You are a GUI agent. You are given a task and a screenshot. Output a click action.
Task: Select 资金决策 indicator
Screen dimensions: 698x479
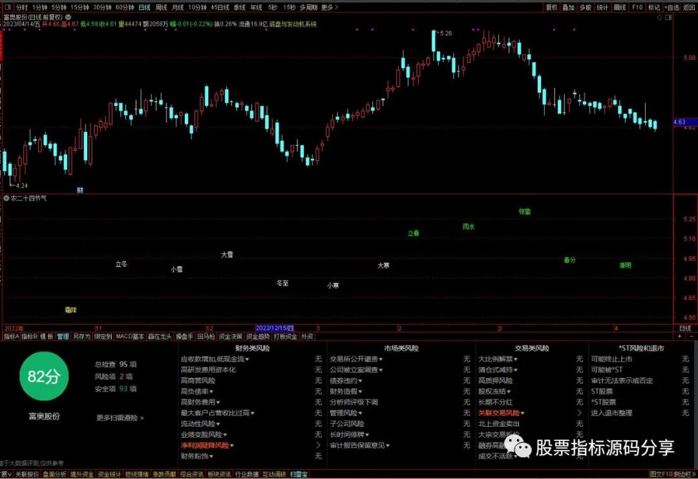(x=231, y=337)
